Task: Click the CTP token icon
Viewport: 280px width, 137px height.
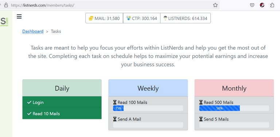Action: (128, 18)
